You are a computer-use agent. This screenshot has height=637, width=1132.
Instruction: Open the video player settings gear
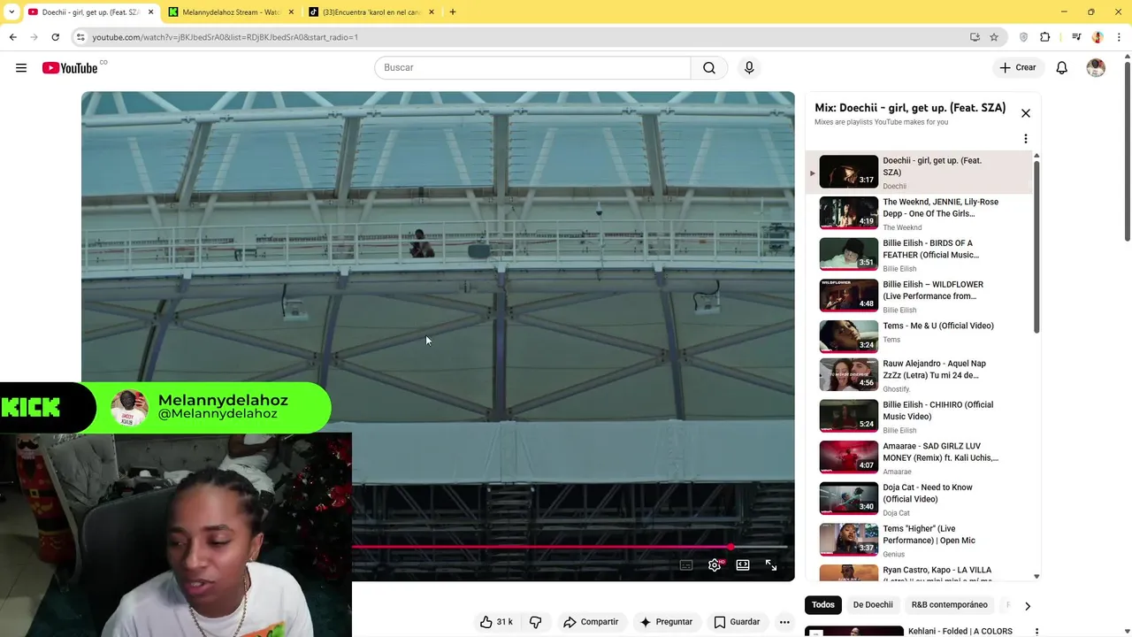tap(715, 565)
